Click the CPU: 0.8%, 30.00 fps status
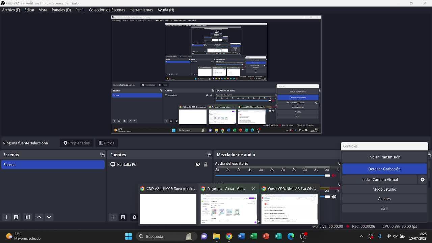This screenshot has height=243, width=432. tap(400, 226)
